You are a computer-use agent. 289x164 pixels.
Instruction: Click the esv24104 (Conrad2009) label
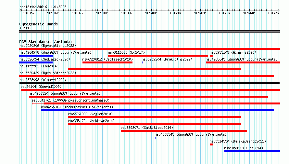tap(41, 87)
